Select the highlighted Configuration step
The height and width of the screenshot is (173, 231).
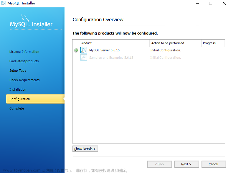[x=35, y=99]
